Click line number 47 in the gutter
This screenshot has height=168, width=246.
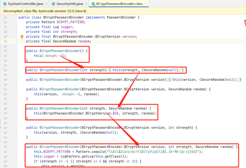[x=5, y=152]
